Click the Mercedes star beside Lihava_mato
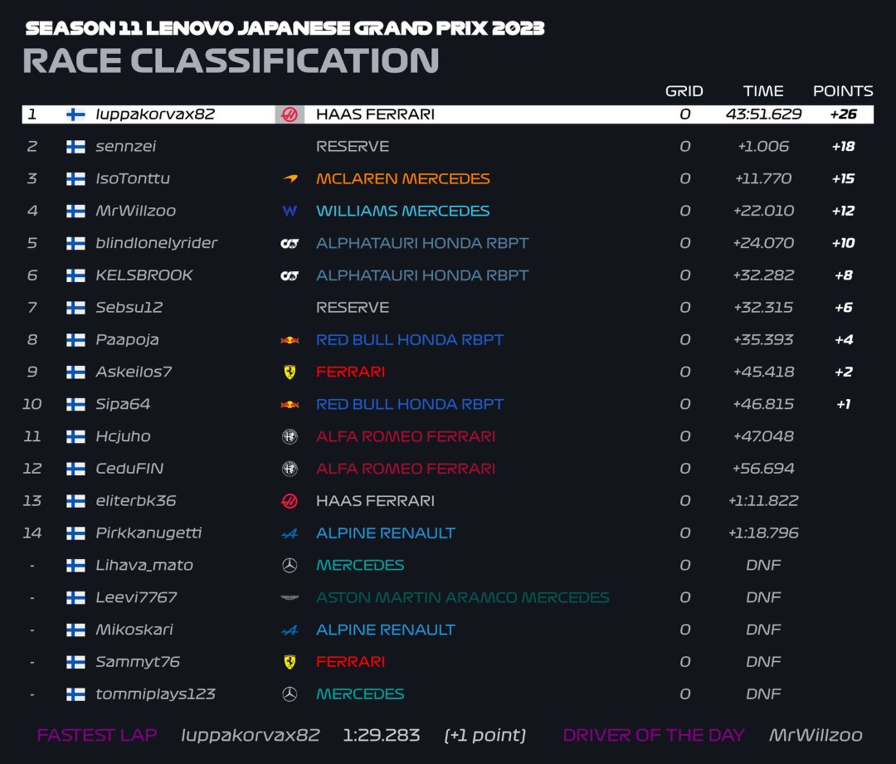Image resolution: width=896 pixels, height=764 pixels. tap(290, 565)
